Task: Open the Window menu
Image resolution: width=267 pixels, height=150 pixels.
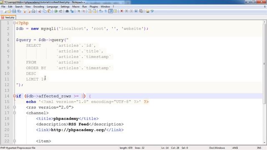Action: pyautogui.click(x=105, y=7)
